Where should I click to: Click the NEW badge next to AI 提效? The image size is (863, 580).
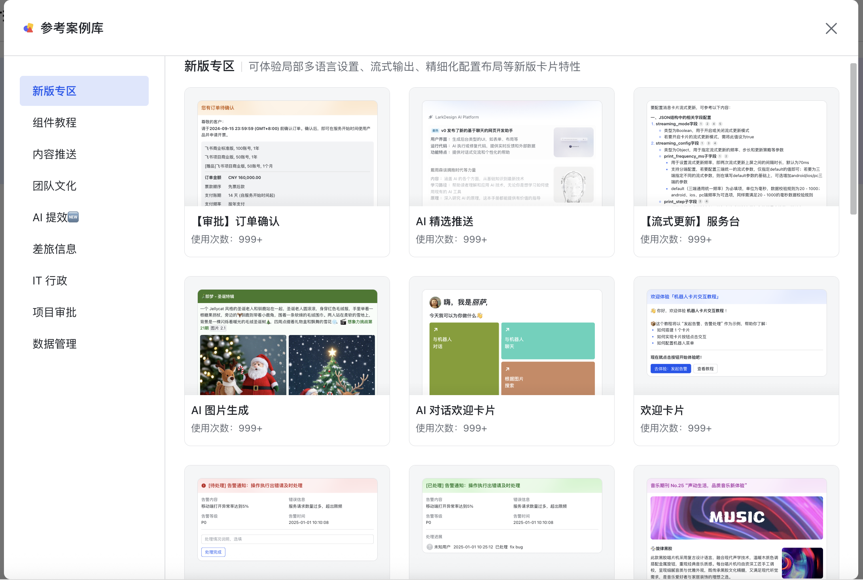click(73, 217)
